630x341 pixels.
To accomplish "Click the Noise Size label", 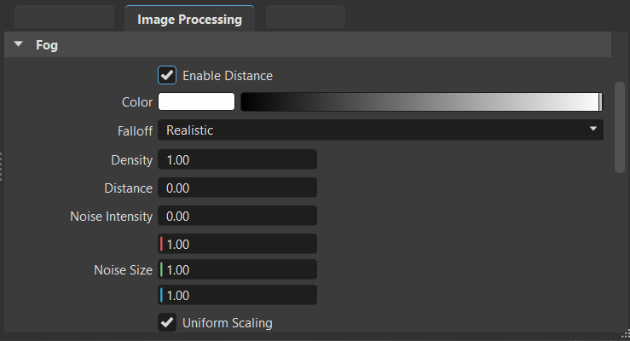I will tap(123, 269).
